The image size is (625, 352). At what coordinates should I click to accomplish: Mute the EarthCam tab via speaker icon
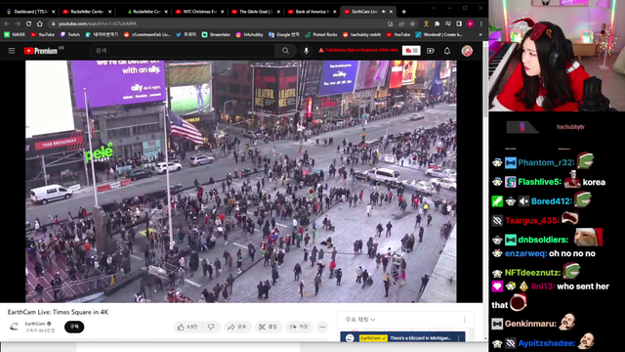pos(384,12)
